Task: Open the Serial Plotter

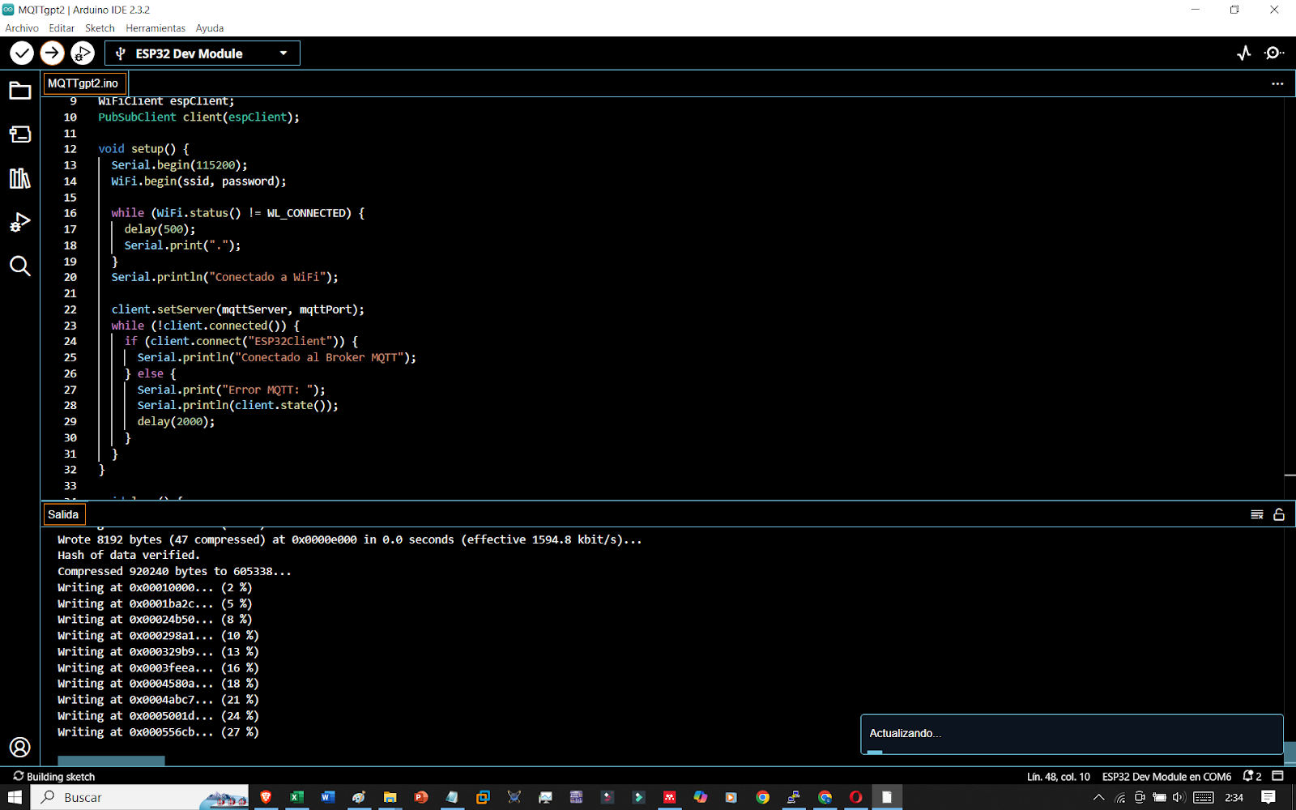Action: pyautogui.click(x=1244, y=53)
